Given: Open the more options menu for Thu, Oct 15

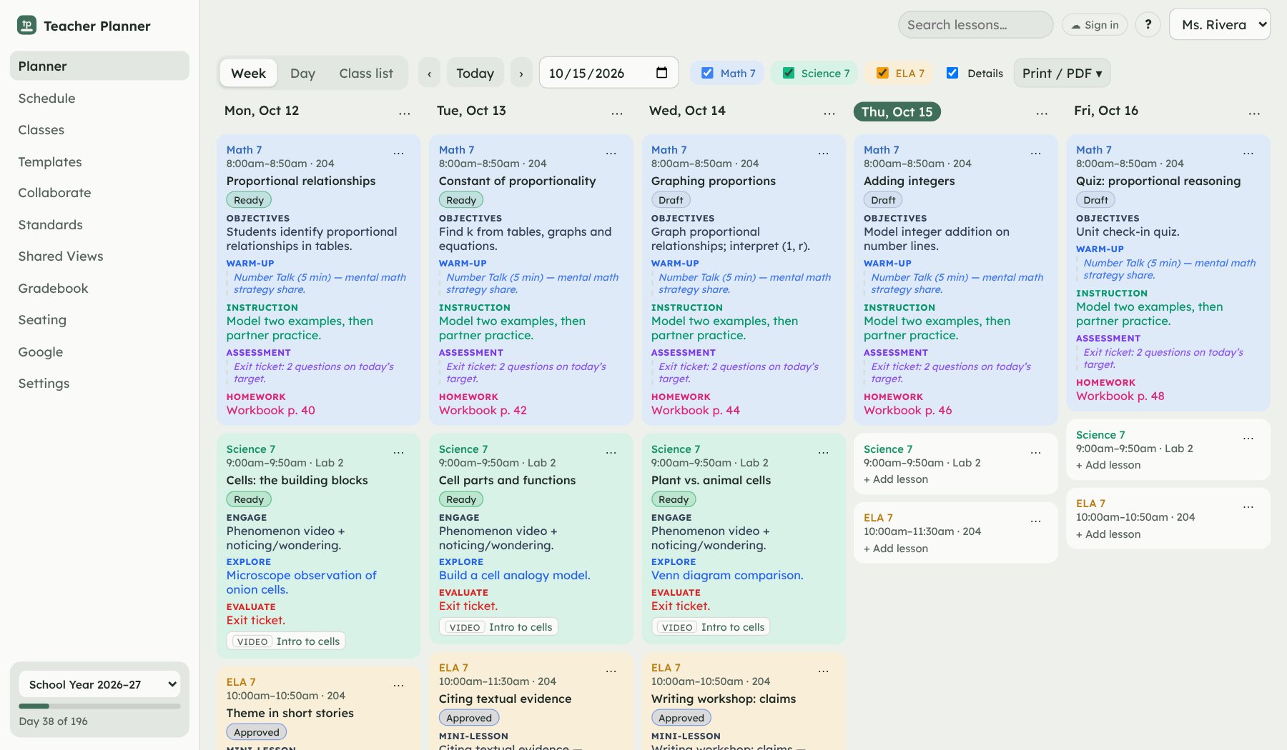Looking at the screenshot, I should pos(1042,112).
